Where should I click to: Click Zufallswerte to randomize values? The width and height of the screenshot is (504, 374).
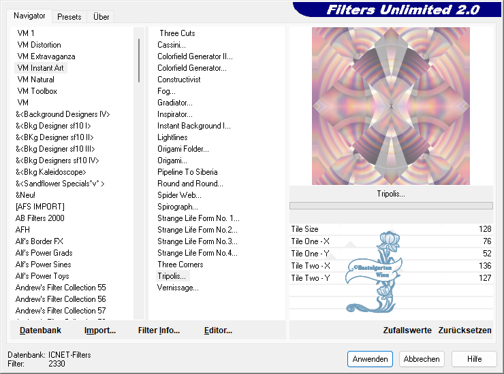click(407, 330)
